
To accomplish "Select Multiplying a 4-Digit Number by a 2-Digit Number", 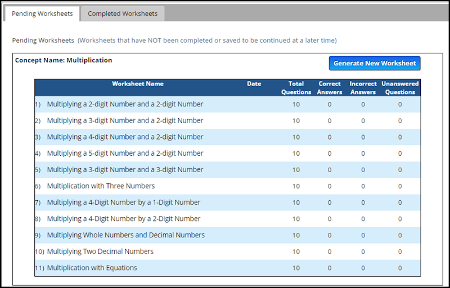I will pyautogui.click(x=124, y=219).
